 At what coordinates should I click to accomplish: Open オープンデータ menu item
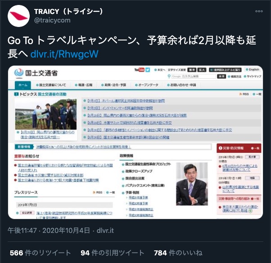tap(147, 85)
